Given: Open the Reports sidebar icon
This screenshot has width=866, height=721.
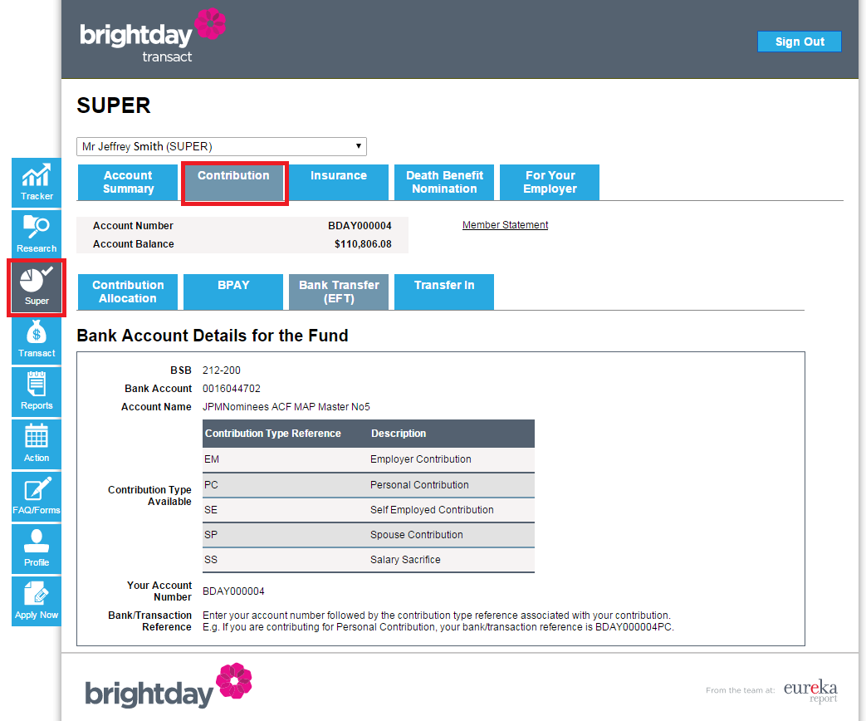Looking at the screenshot, I should [x=37, y=392].
